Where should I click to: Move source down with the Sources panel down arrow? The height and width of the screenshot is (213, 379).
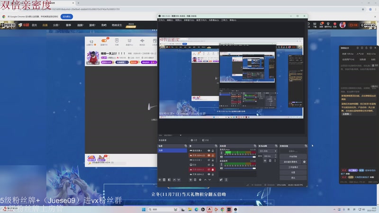pos(209,180)
